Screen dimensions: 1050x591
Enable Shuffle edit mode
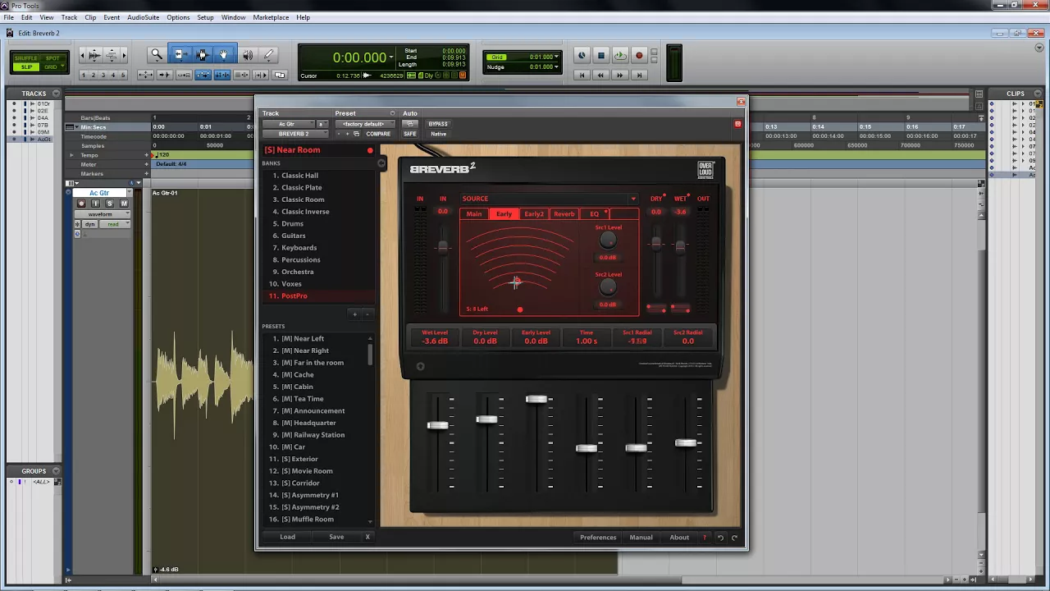point(26,58)
